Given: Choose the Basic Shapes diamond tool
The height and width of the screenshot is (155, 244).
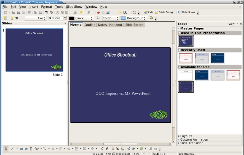Looking at the screenshot, I should point(53,149).
